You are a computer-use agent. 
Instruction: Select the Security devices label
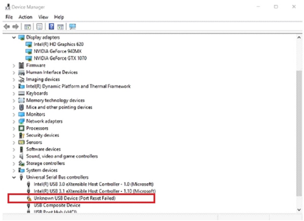pos(43,135)
